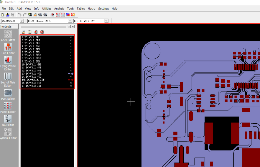260x167 pixels.
Task: Open the Part Editor
Action: tap(8, 93)
